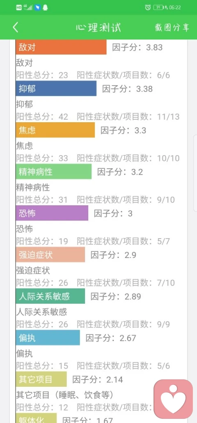
Task: Select the blue 抑郁 factor bar
Action: (x=56, y=88)
